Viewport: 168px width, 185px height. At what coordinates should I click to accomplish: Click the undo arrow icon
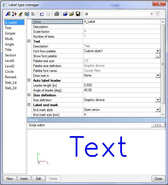coord(42,14)
